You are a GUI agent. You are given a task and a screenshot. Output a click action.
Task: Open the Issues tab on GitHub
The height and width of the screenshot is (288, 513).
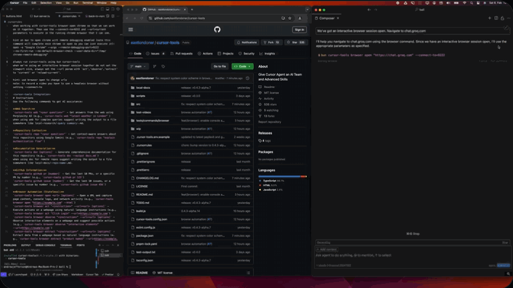click(x=155, y=54)
